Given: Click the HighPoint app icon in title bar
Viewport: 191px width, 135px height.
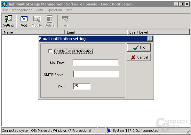Looking at the screenshot, I should click(4, 4).
